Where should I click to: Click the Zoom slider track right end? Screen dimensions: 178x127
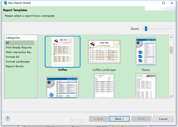pyautogui.click(x=171, y=29)
